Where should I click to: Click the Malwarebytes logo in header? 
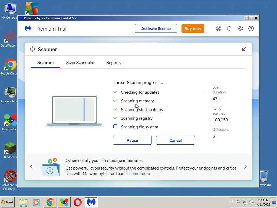click(28, 28)
